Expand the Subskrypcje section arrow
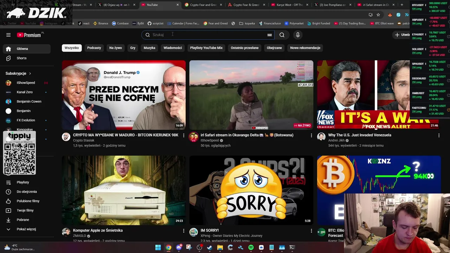Image resolution: width=450 pixels, height=253 pixels. pyautogui.click(x=30, y=73)
